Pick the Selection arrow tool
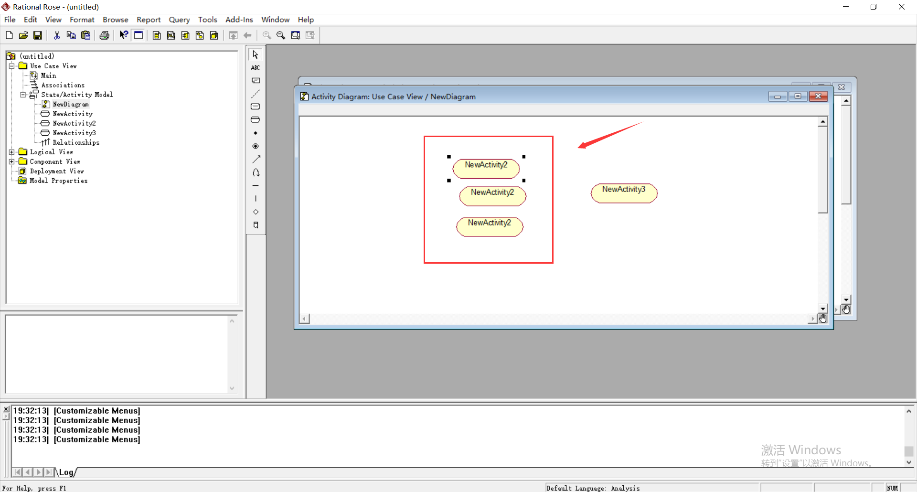Viewport: 917px width, 492px height. 256,54
